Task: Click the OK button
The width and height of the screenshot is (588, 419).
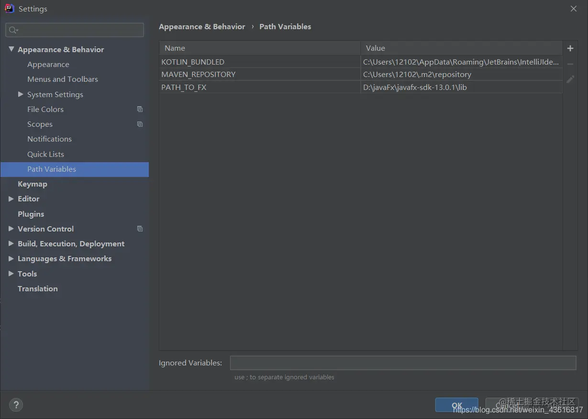Action: [x=456, y=405]
